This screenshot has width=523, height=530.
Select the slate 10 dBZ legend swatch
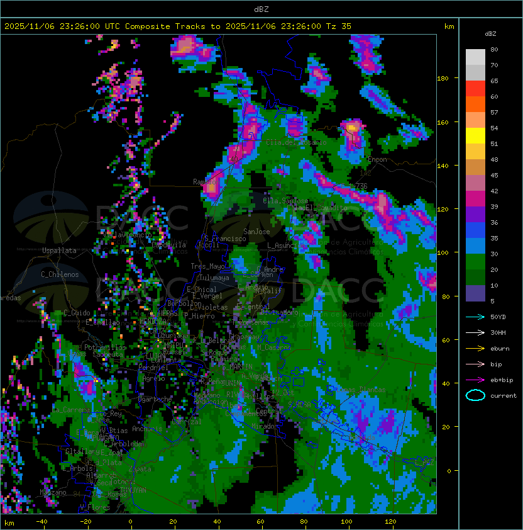tap(475, 293)
